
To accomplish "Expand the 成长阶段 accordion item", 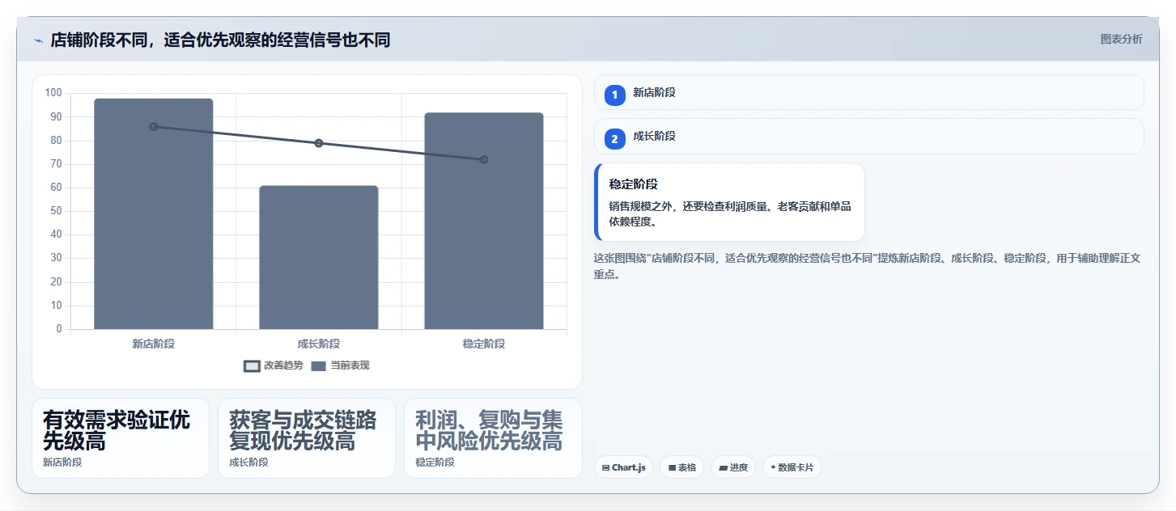I will coord(868,136).
